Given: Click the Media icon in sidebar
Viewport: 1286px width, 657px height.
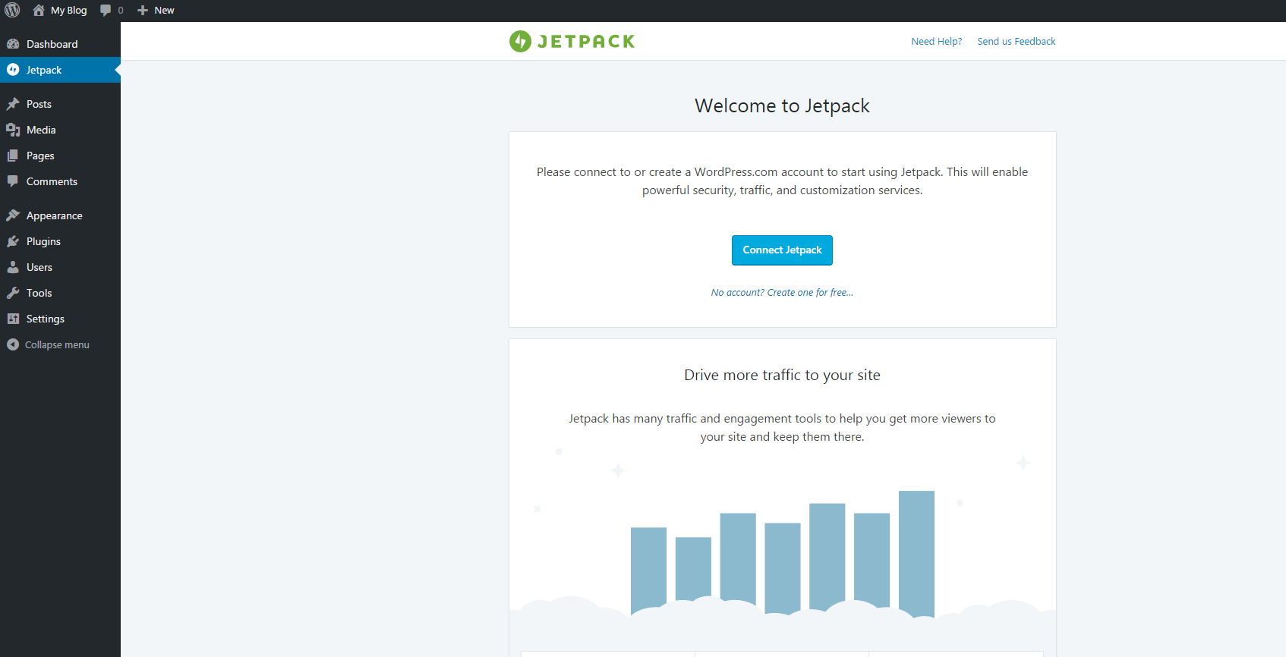Looking at the screenshot, I should (13, 130).
